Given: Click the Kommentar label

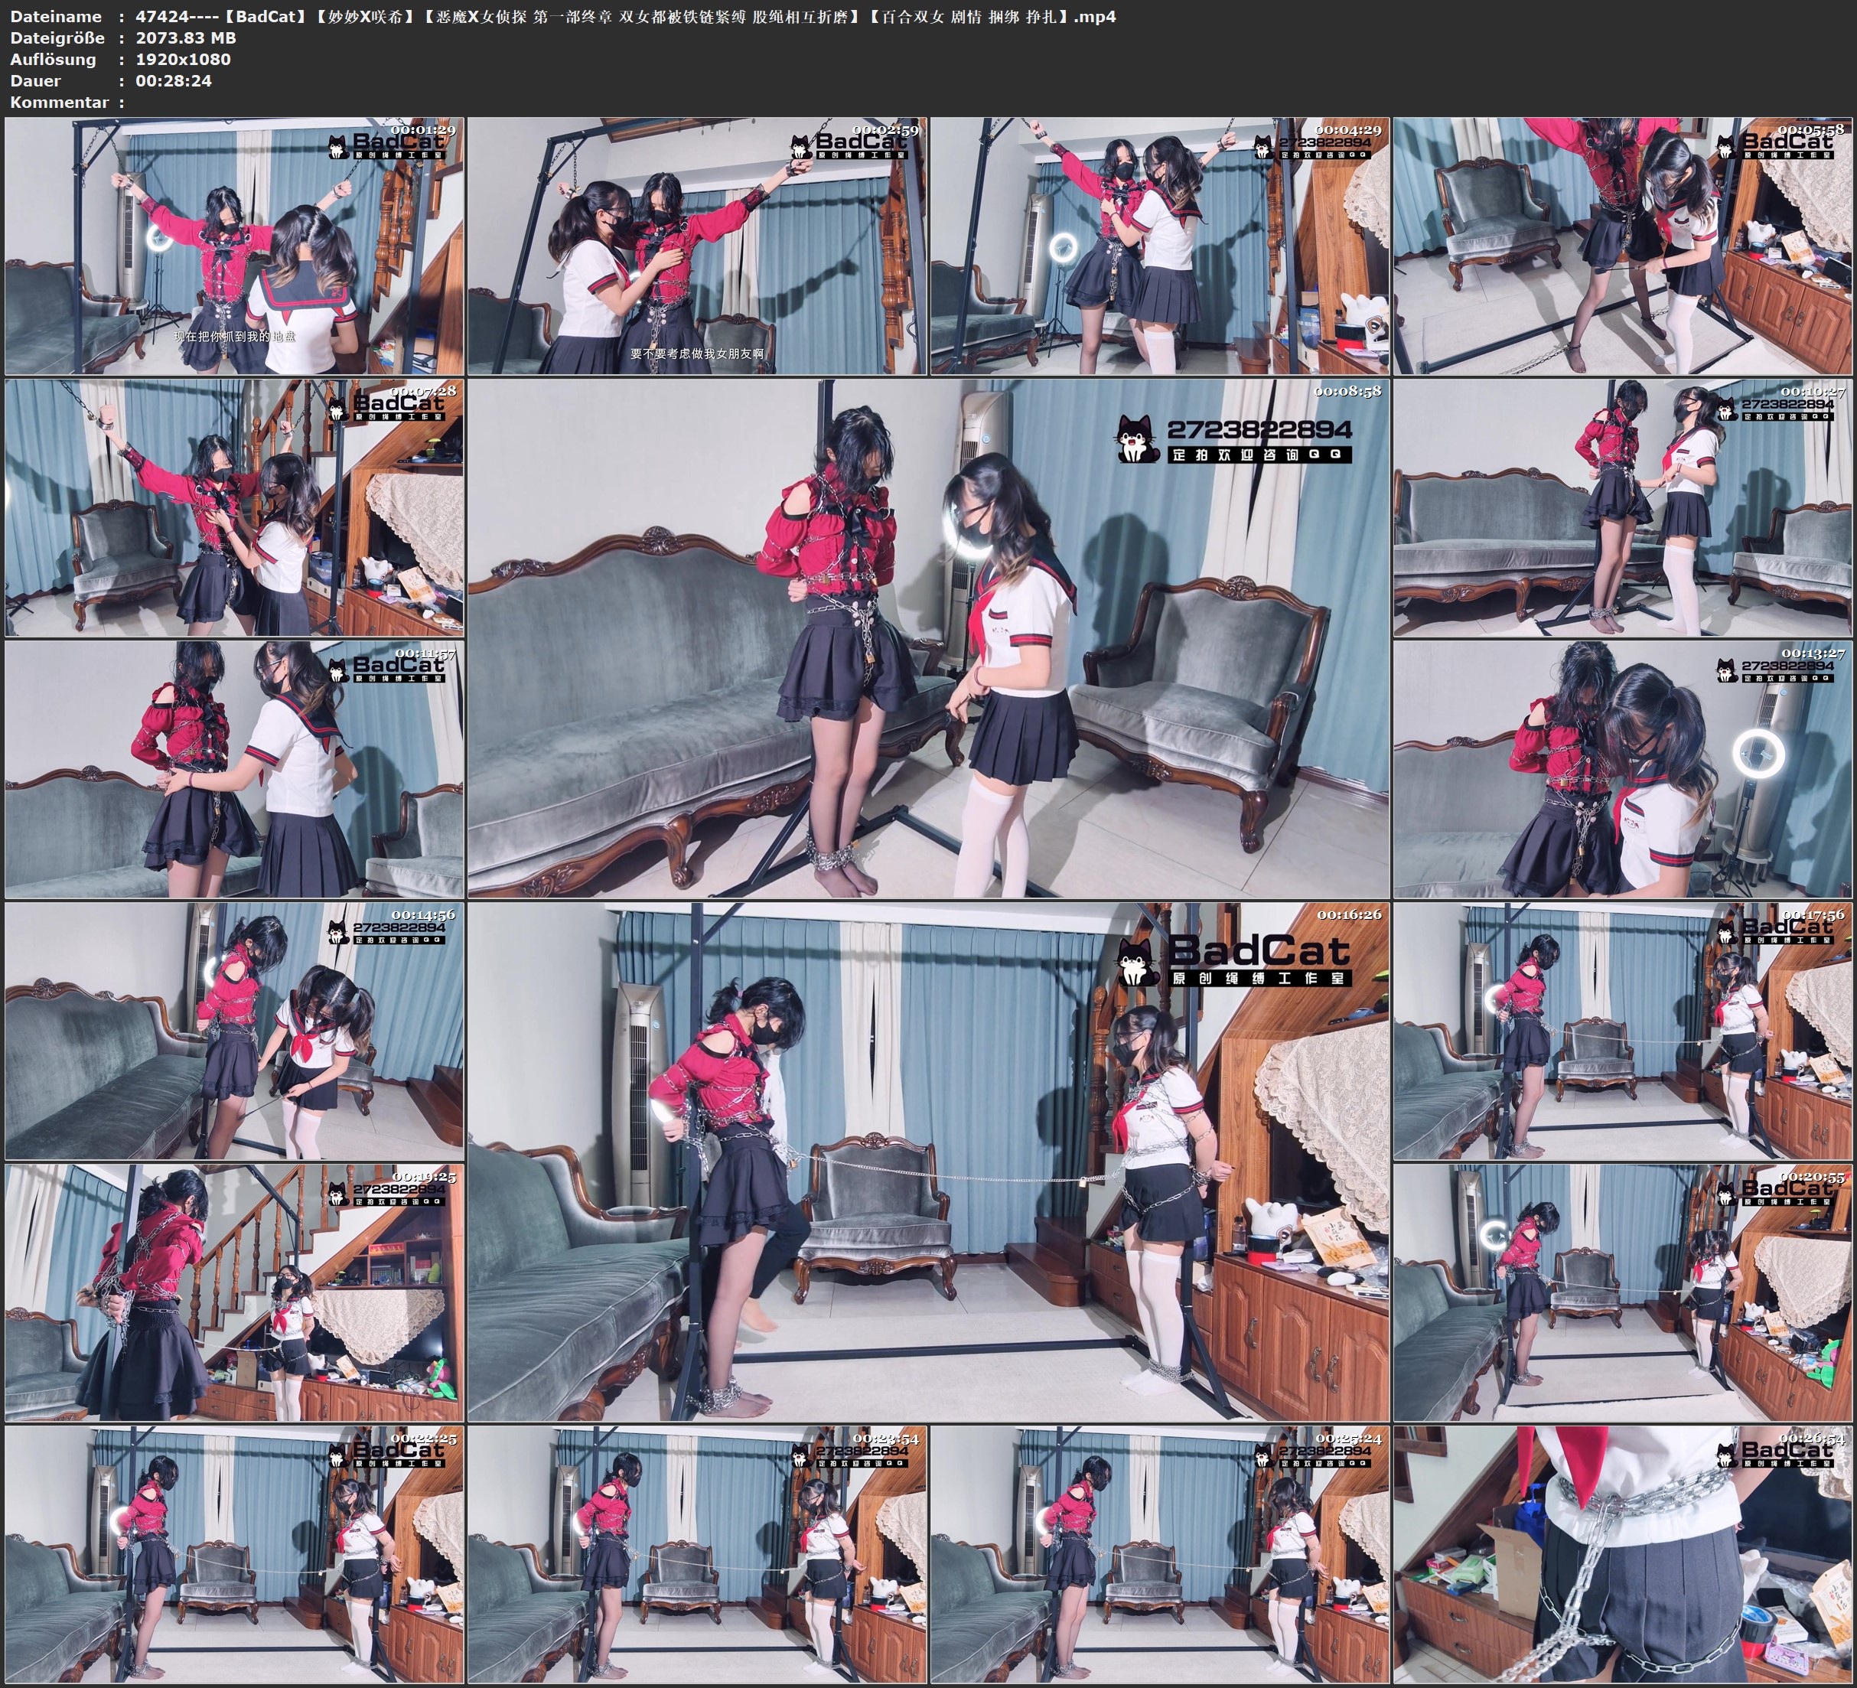Looking at the screenshot, I should tap(59, 103).
